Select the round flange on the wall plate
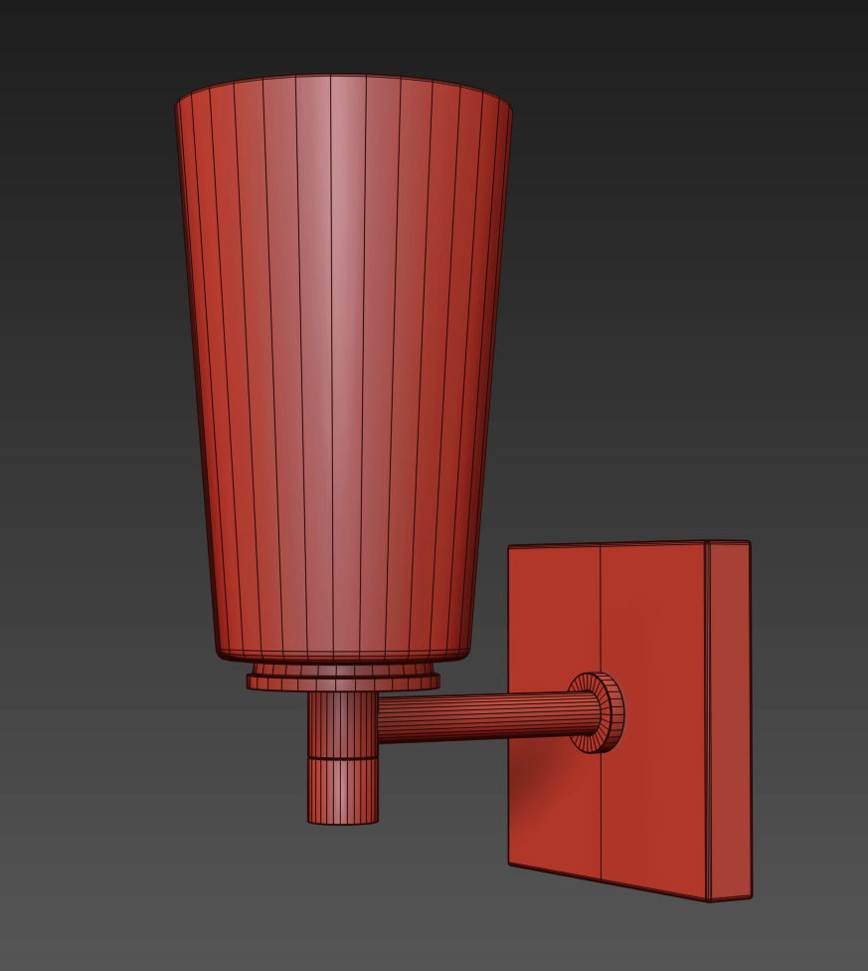This screenshot has width=868, height=971. click(x=597, y=712)
